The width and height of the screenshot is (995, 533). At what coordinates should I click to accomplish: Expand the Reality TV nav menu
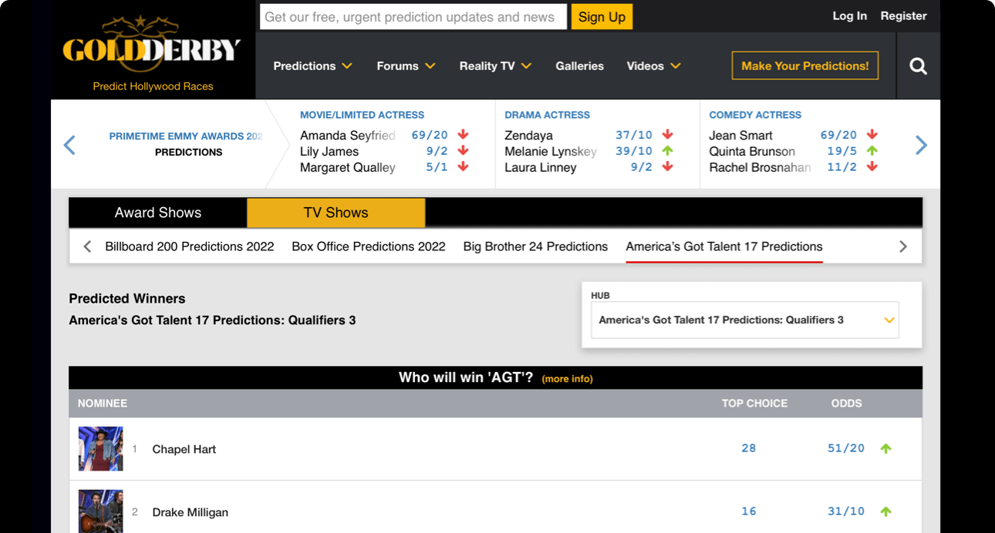pos(495,66)
